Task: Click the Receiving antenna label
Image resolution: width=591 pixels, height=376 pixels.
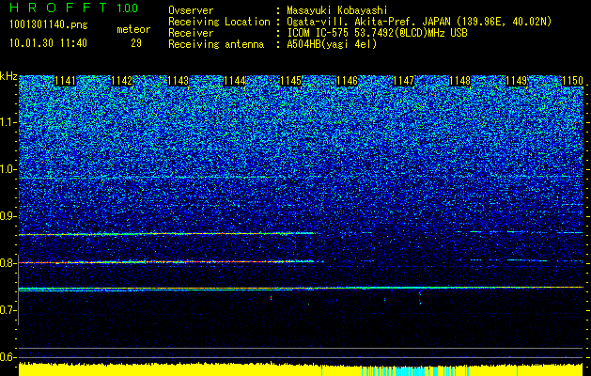Action: (216, 44)
